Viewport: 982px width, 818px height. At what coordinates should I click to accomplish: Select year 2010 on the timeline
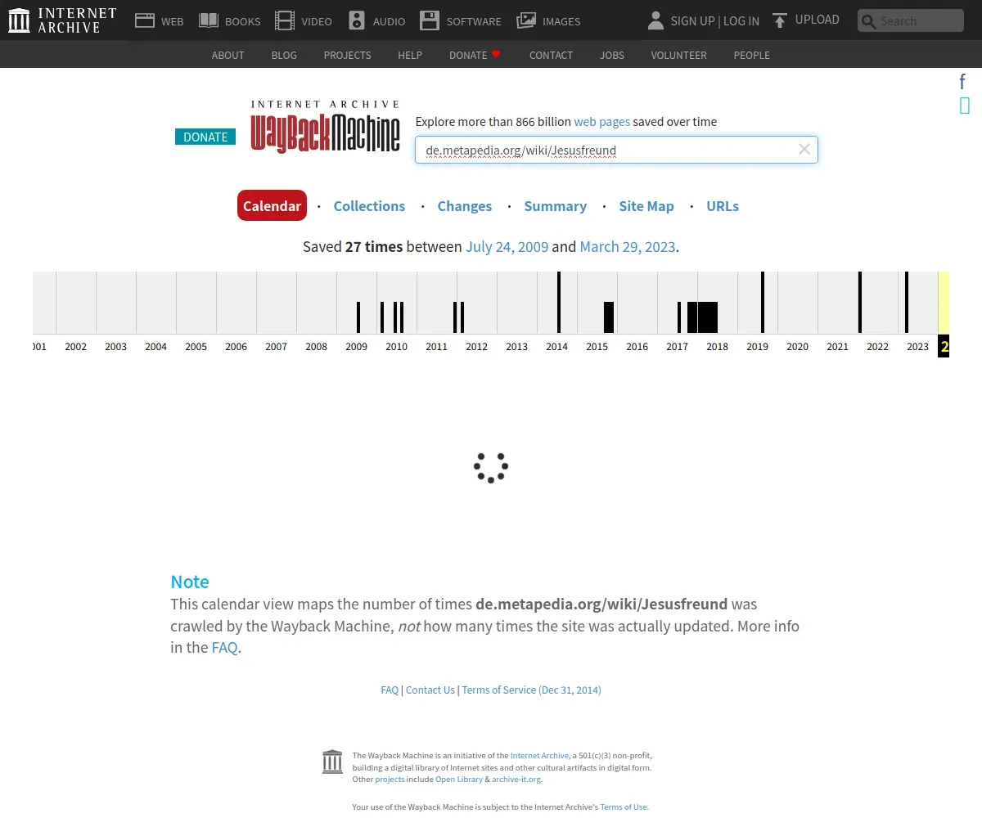click(396, 347)
